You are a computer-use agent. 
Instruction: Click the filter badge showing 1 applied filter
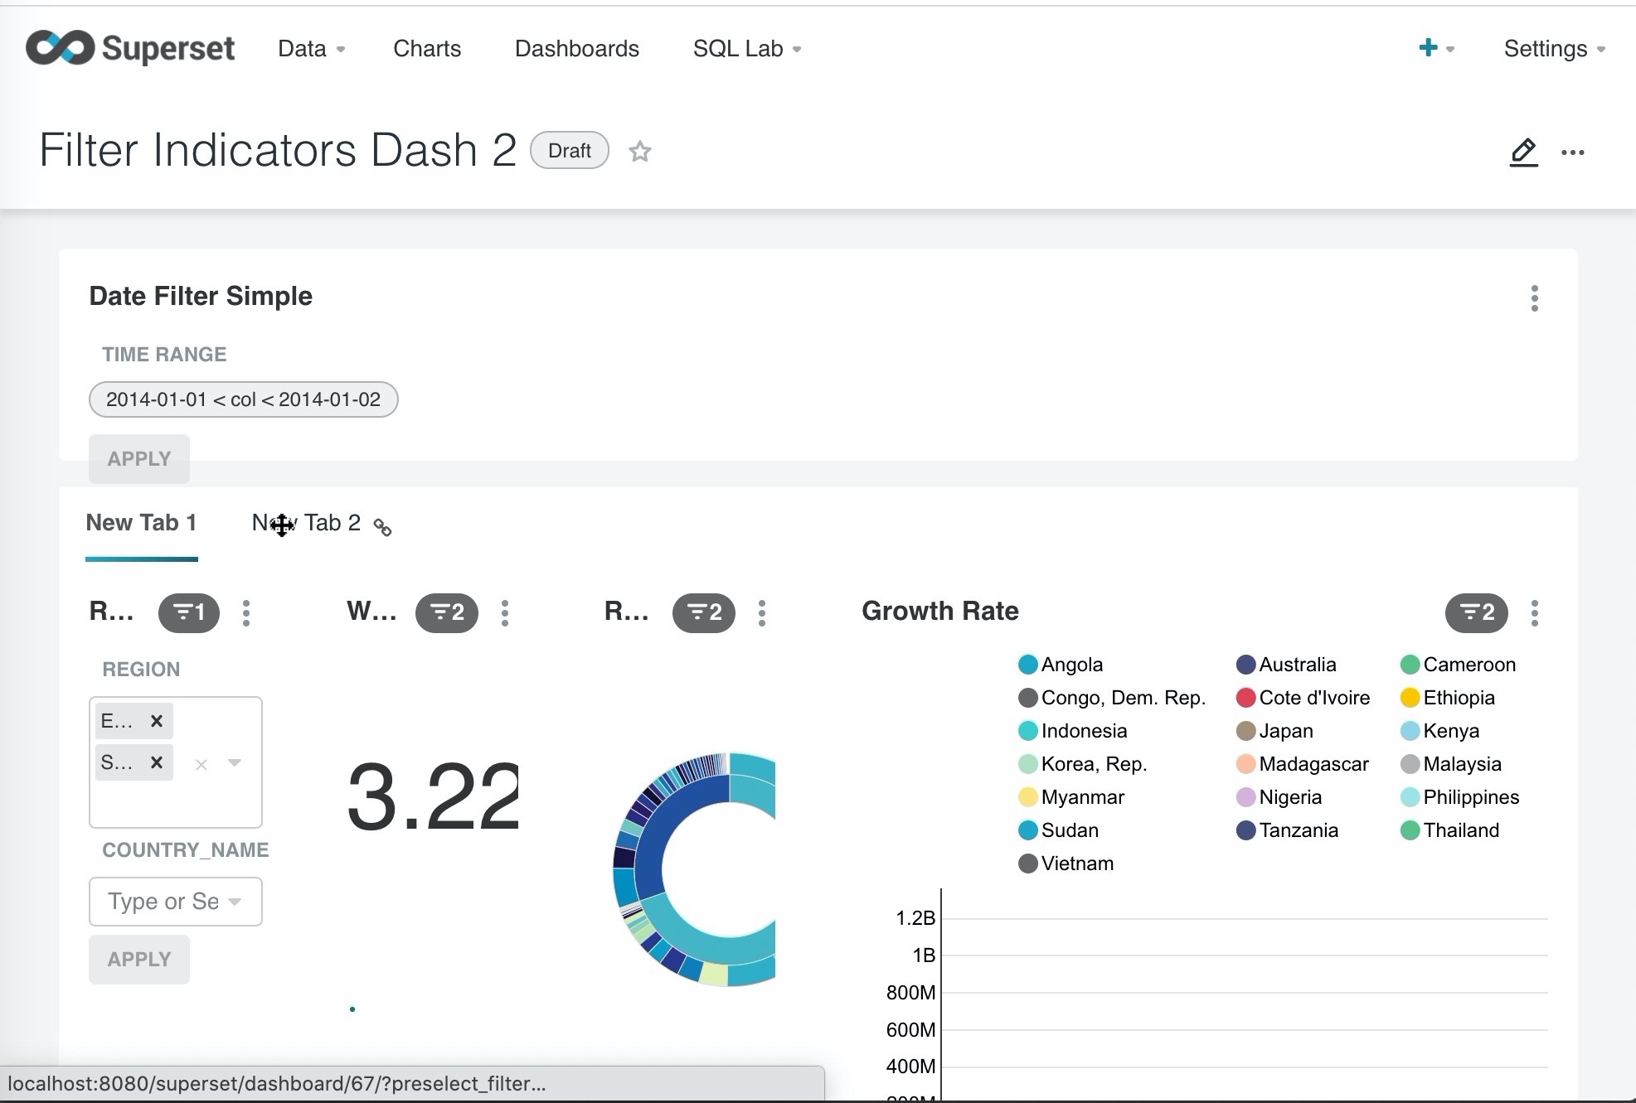188,613
